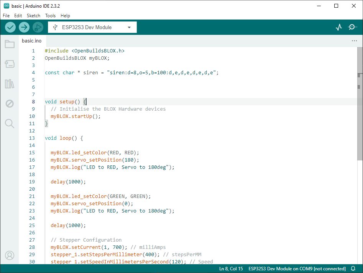The width and height of the screenshot is (363, 273).
Task: Open the Library Manager sidebar
Action: click(10, 84)
